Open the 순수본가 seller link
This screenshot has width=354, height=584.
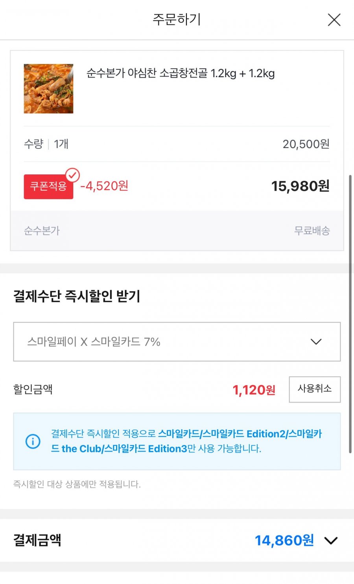pyautogui.click(x=42, y=230)
